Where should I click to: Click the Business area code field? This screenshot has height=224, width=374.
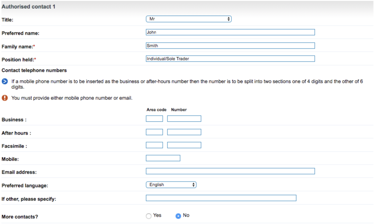(x=154, y=118)
